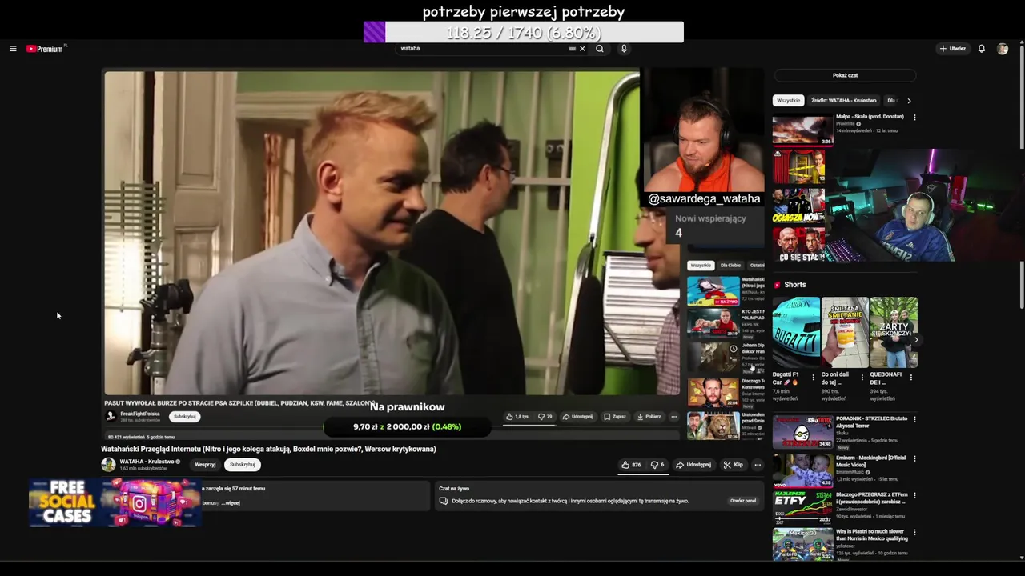Expand more filter chips with the right arrow
The height and width of the screenshot is (576, 1025).
[909, 101]
